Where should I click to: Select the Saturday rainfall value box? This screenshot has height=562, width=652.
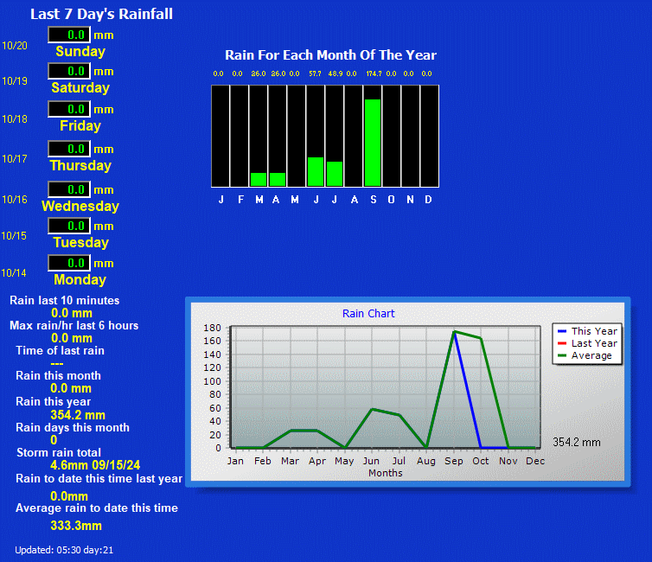coord(69,71)
